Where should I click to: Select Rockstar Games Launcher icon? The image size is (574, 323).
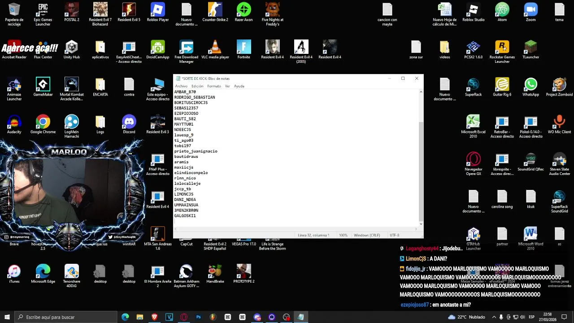(x=502, y=52)
